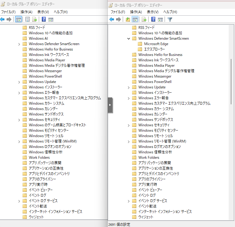Expand イベント ログ サービス in left window
The height and width of the screenshot is (227, 235).
pos(19,201)
